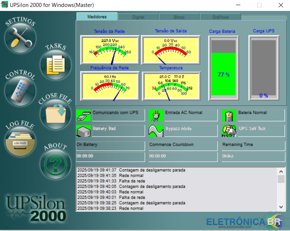The height and width of the screenshot is (231, 290).
Task: Select the Medidores tab
Action: [97, 17]
